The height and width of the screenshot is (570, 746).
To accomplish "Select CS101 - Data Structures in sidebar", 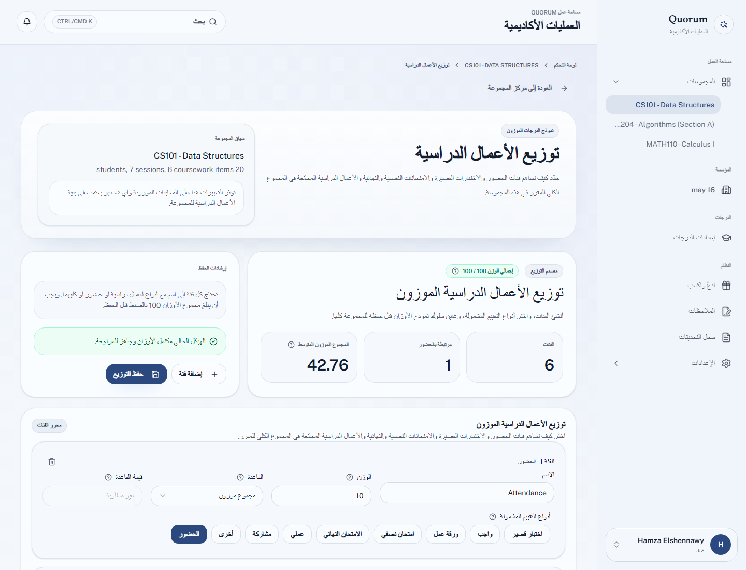I will tap(663, 105).
